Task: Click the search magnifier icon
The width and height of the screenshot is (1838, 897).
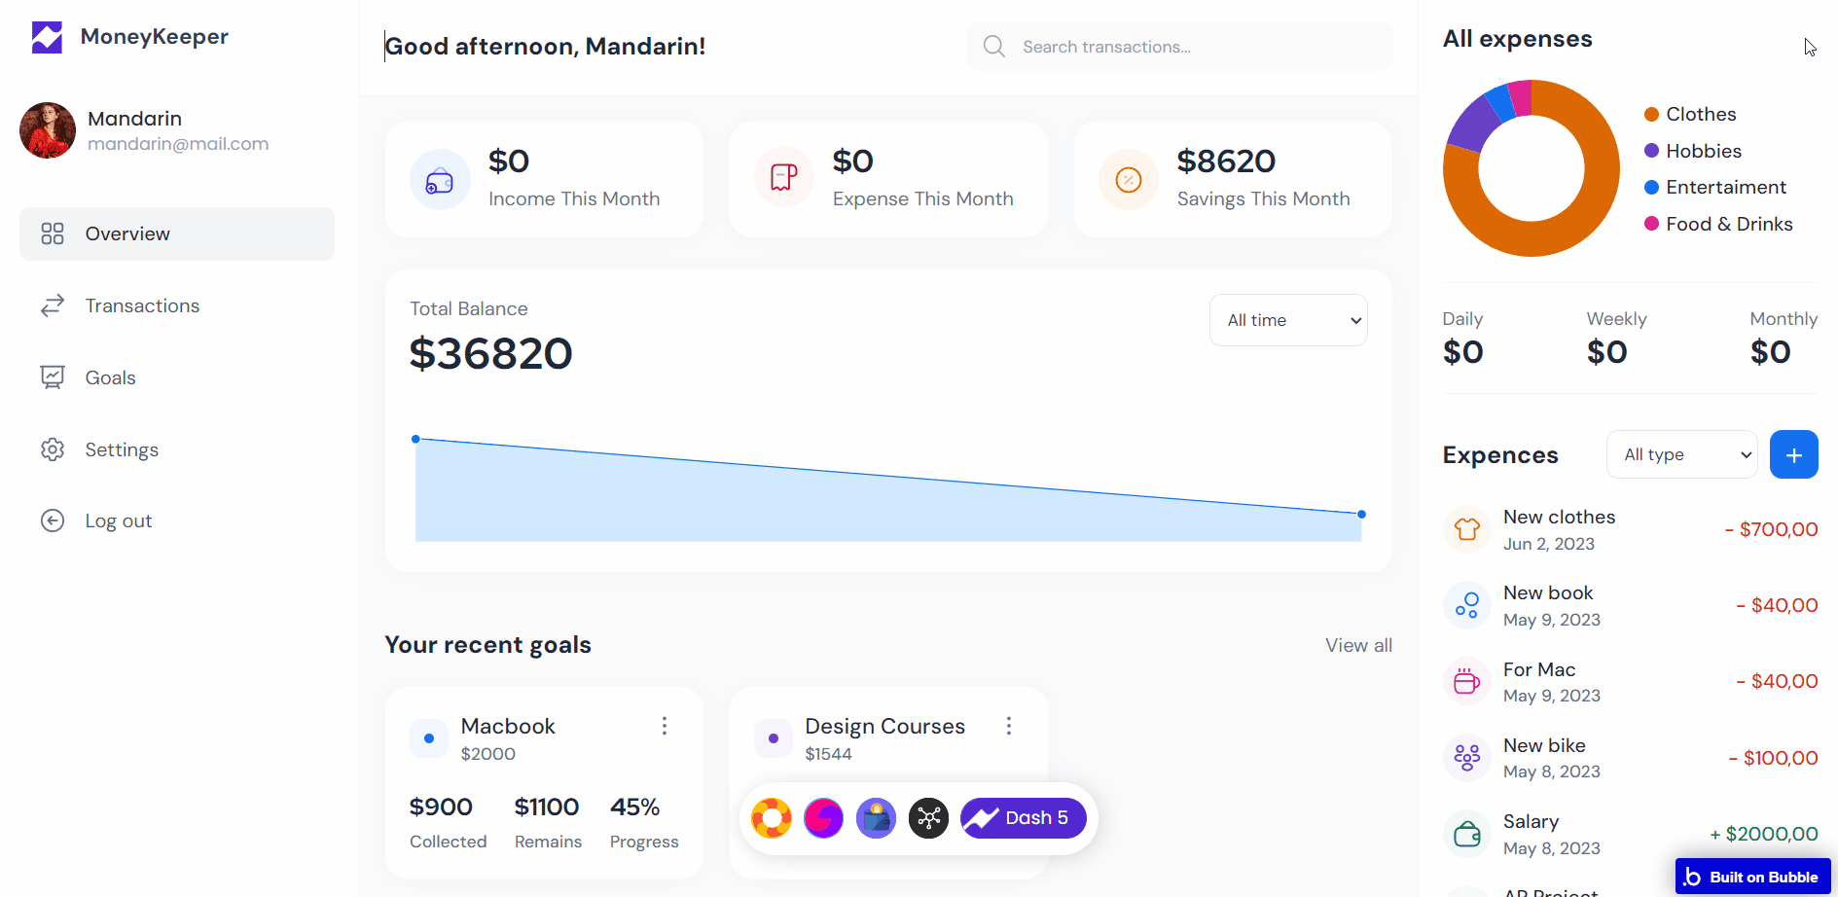Action: pos(993,47)
